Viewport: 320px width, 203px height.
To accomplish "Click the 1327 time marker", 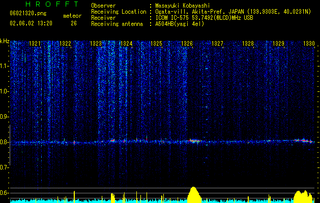I will click(x=217, y=44).
